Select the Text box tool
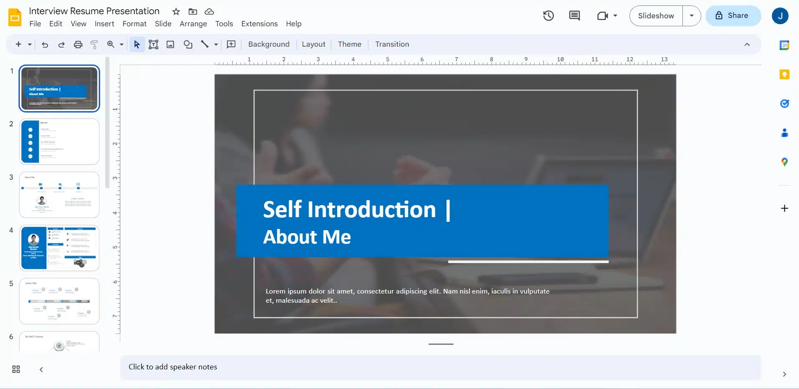799x389 pixels. [x=153, y=45]
